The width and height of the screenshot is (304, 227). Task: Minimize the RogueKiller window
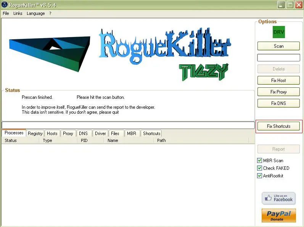[281, 5]
